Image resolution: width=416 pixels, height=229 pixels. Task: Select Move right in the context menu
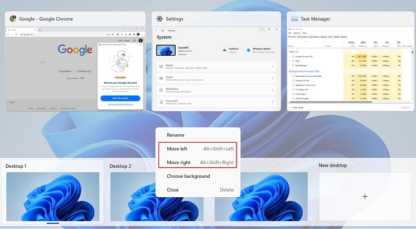198,163
